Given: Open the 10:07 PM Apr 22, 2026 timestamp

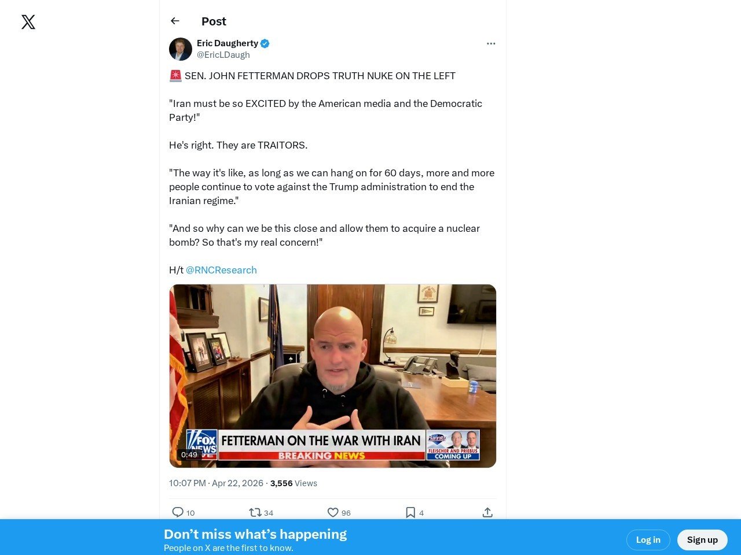Looking at the screenshot, I should click(x=217, y=483).
